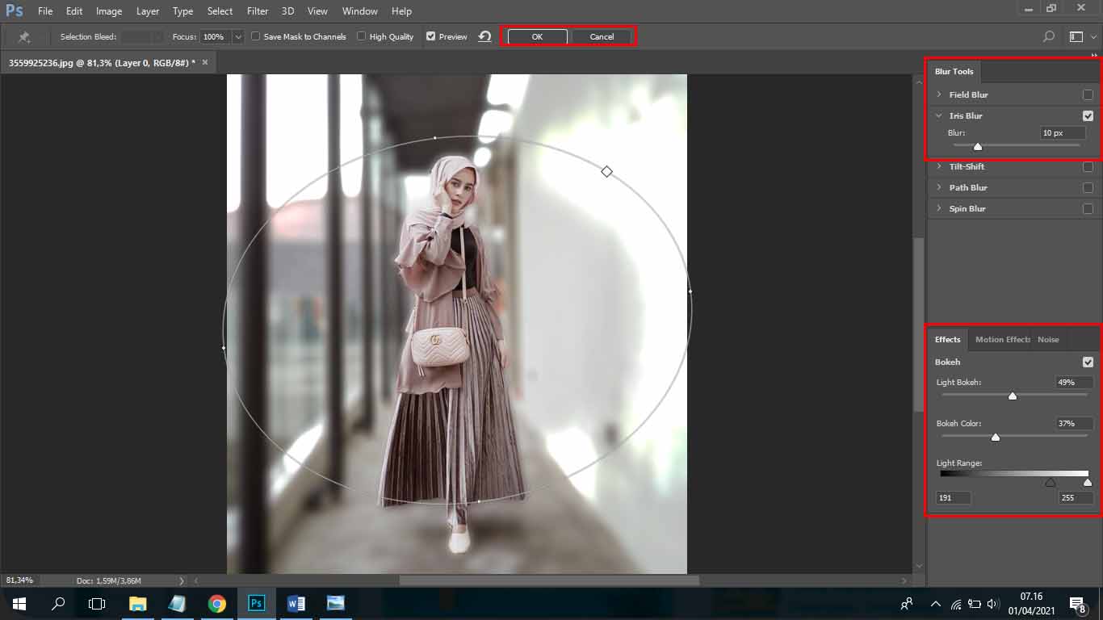This screenshot has height=620, width=1103.
Task: Tick the High Quality checkbox
Action: click(x=361, y=36)
